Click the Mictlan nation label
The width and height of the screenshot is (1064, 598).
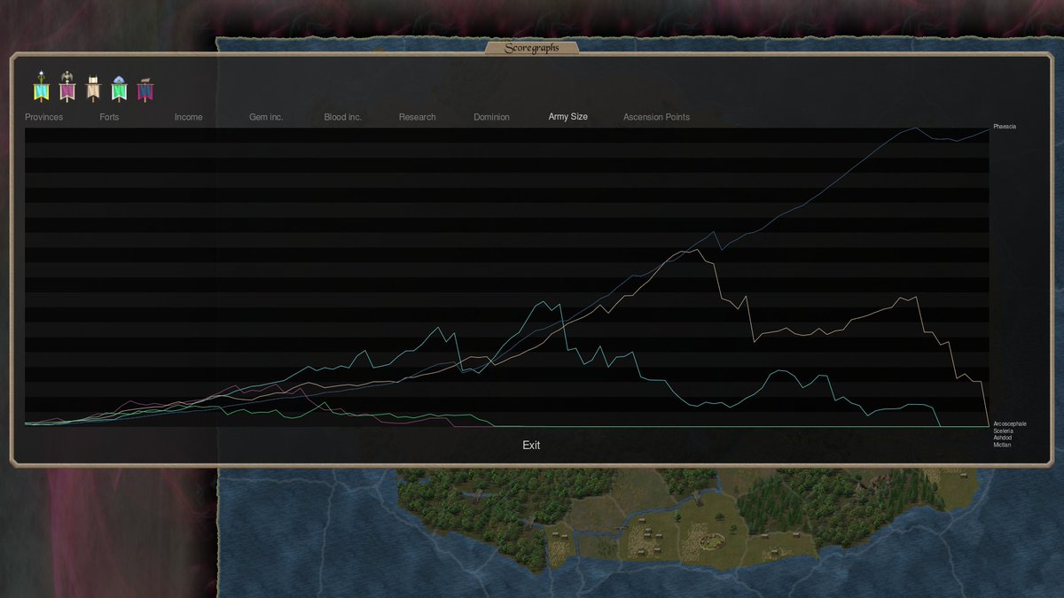point(1002,445)
